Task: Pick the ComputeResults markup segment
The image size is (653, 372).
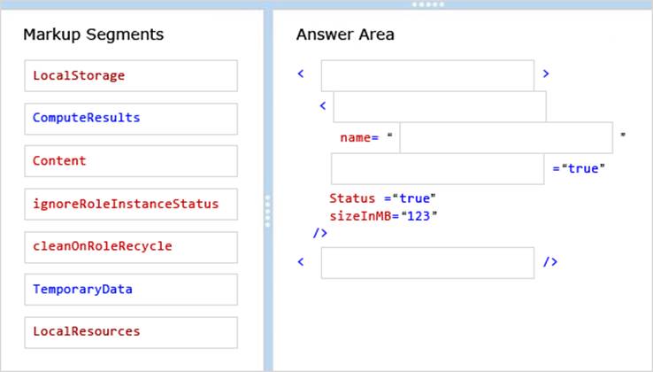Action: click(131, 119)
